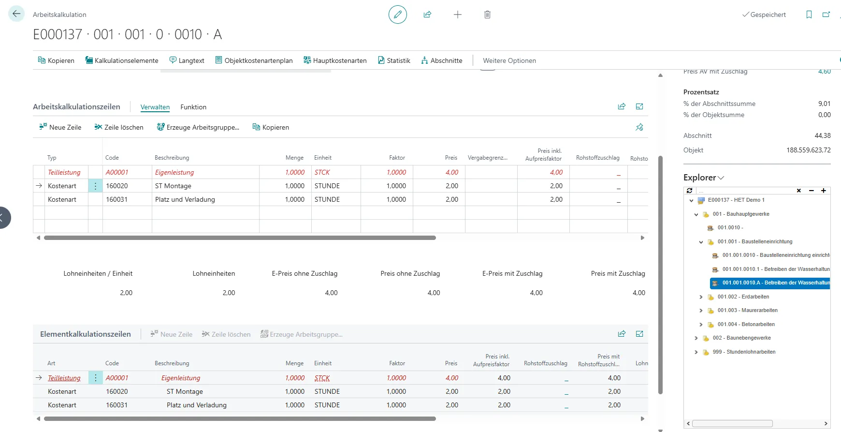Click the horizontal scrollbar under Arbeitskalkulationszeilen

click(x=240, y=238)
